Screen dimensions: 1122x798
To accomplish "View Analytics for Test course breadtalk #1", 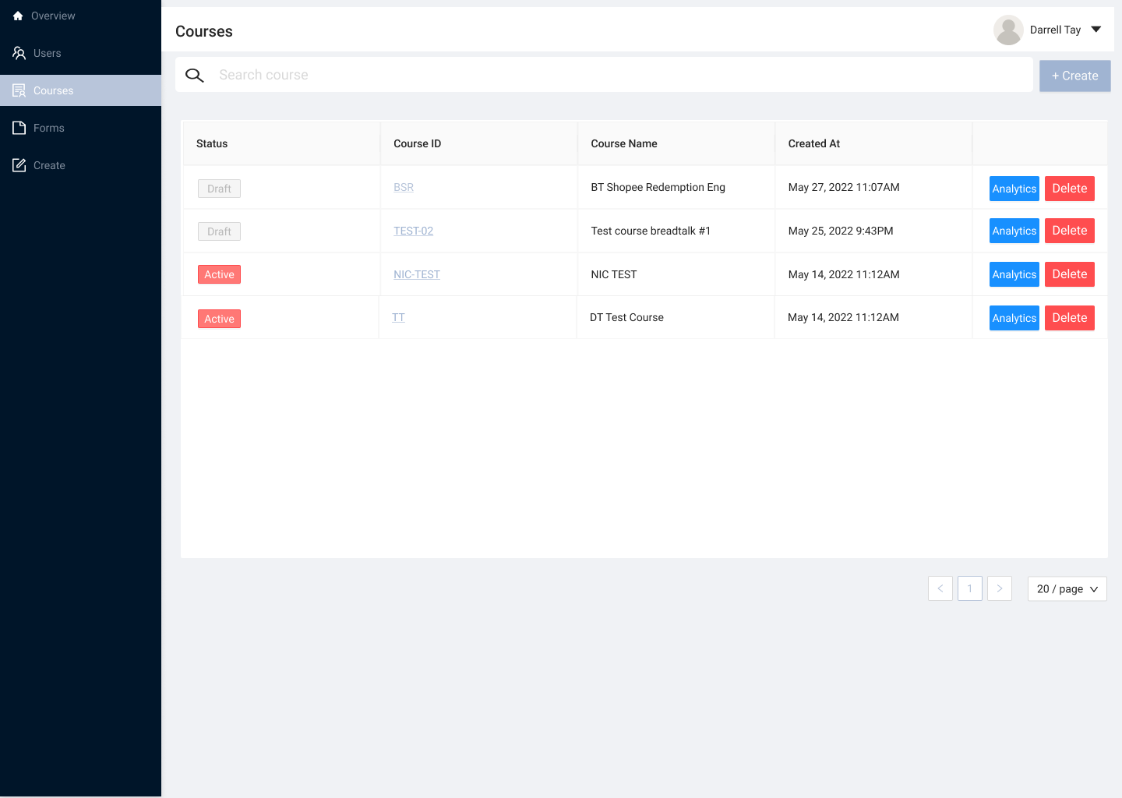I will 1014,231.
